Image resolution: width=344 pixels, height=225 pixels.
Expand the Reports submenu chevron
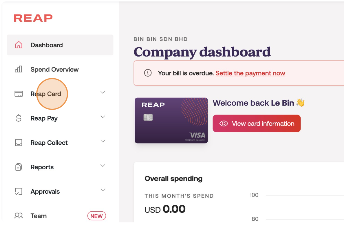[x=103, y=166]
